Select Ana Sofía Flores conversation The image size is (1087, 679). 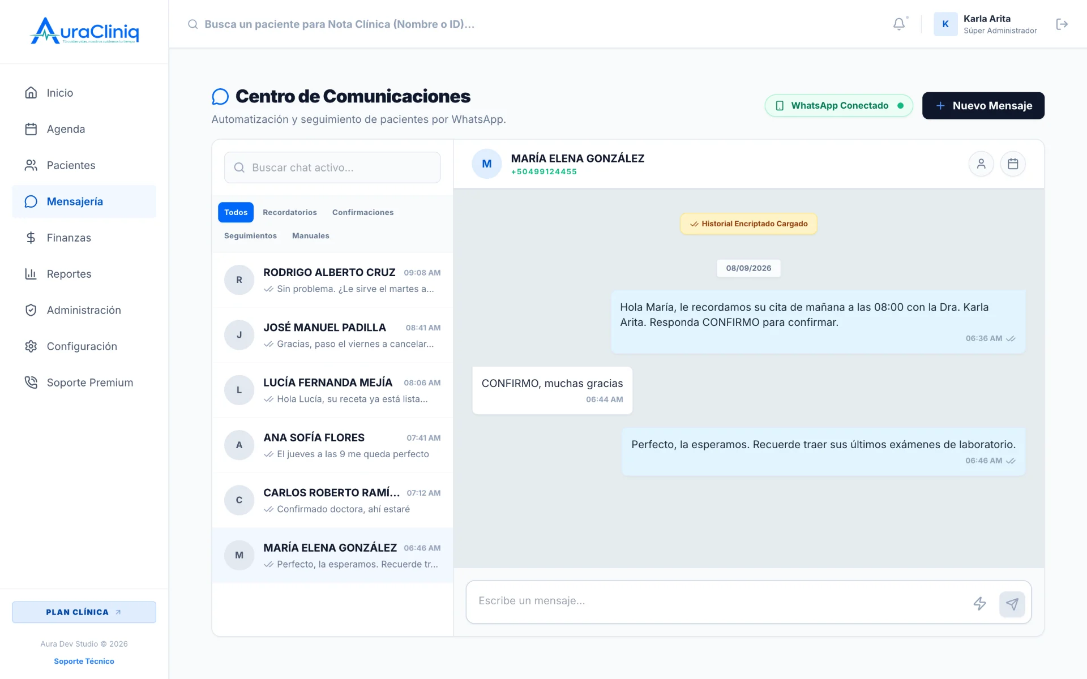332,445
